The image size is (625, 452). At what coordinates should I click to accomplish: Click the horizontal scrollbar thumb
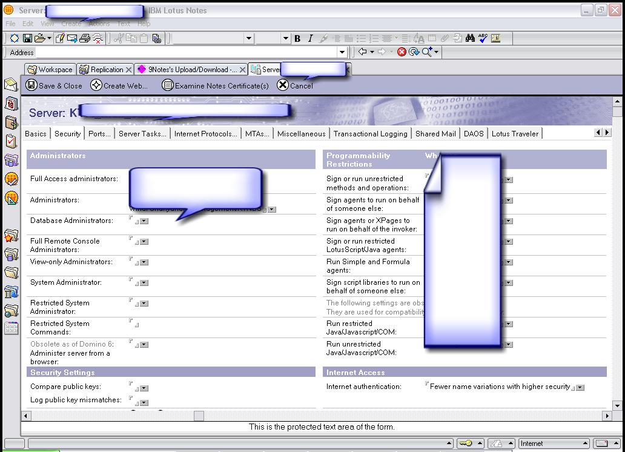coord(199,416)
